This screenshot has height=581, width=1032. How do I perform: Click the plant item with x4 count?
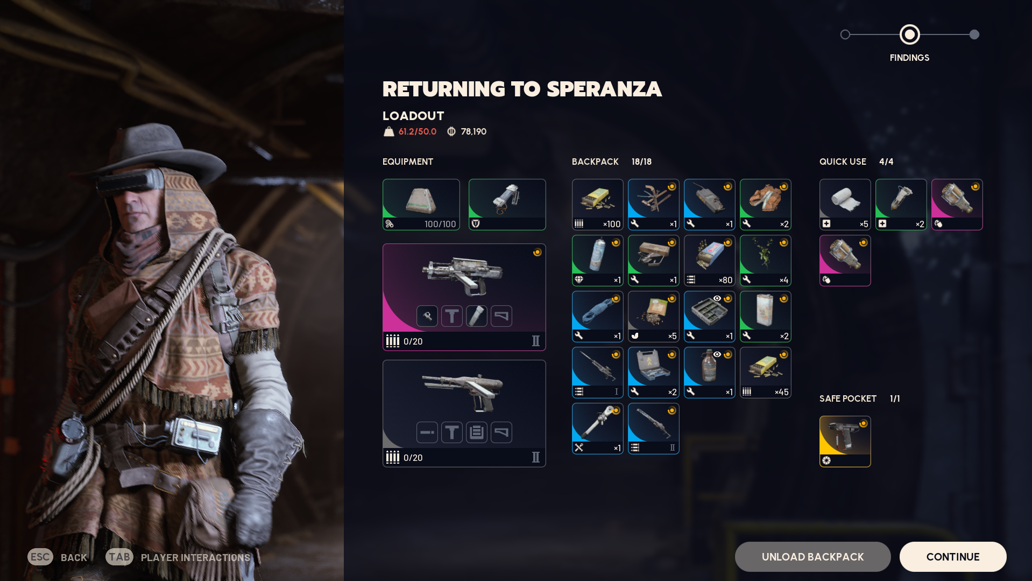click(765, 261)
